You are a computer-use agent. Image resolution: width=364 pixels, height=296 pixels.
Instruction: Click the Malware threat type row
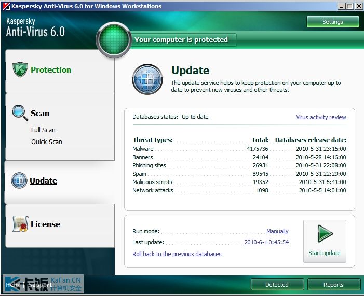point(239,149)
